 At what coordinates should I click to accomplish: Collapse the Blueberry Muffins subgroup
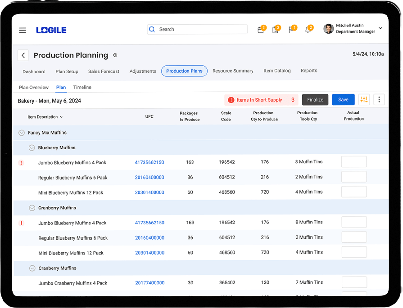pos(32,148)
